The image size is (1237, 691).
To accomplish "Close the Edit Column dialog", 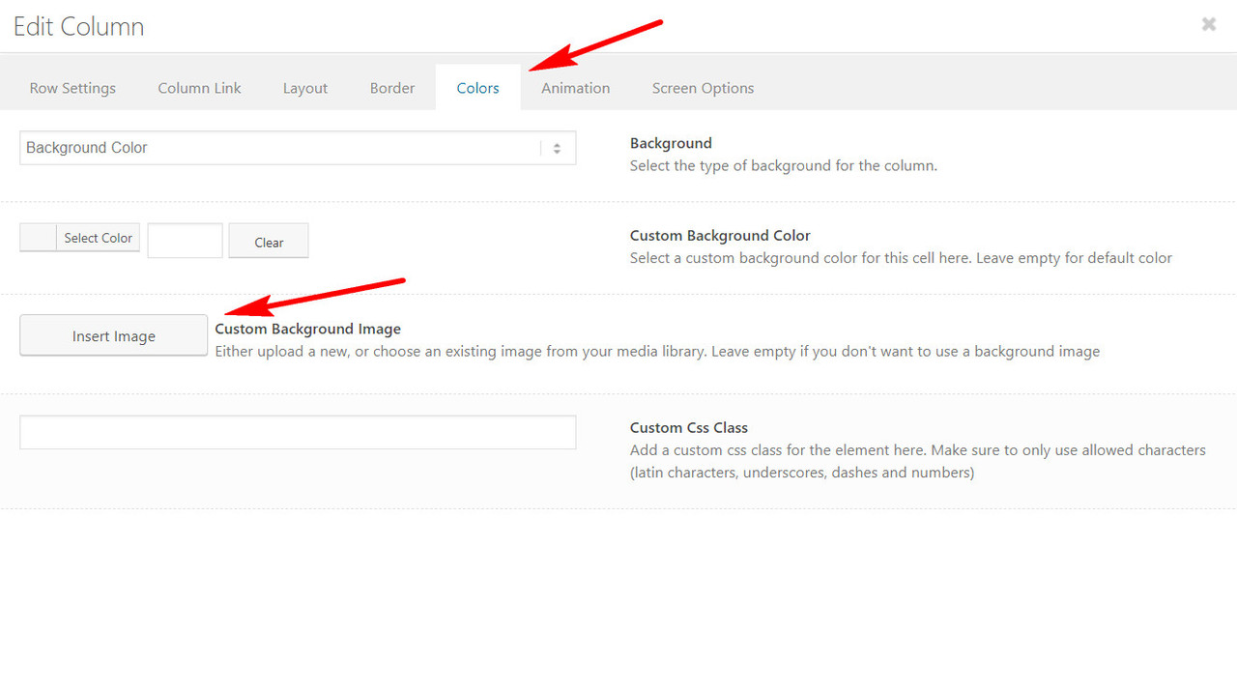I will click(1209, 24).
